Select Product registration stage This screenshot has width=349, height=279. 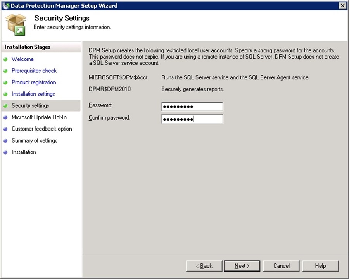(x=34, y=82)
